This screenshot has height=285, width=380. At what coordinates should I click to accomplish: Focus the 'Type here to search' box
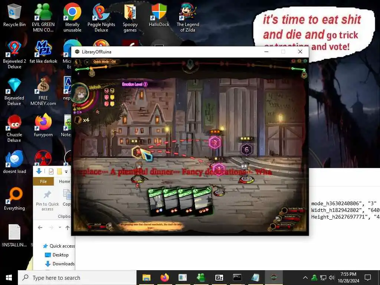77,278
